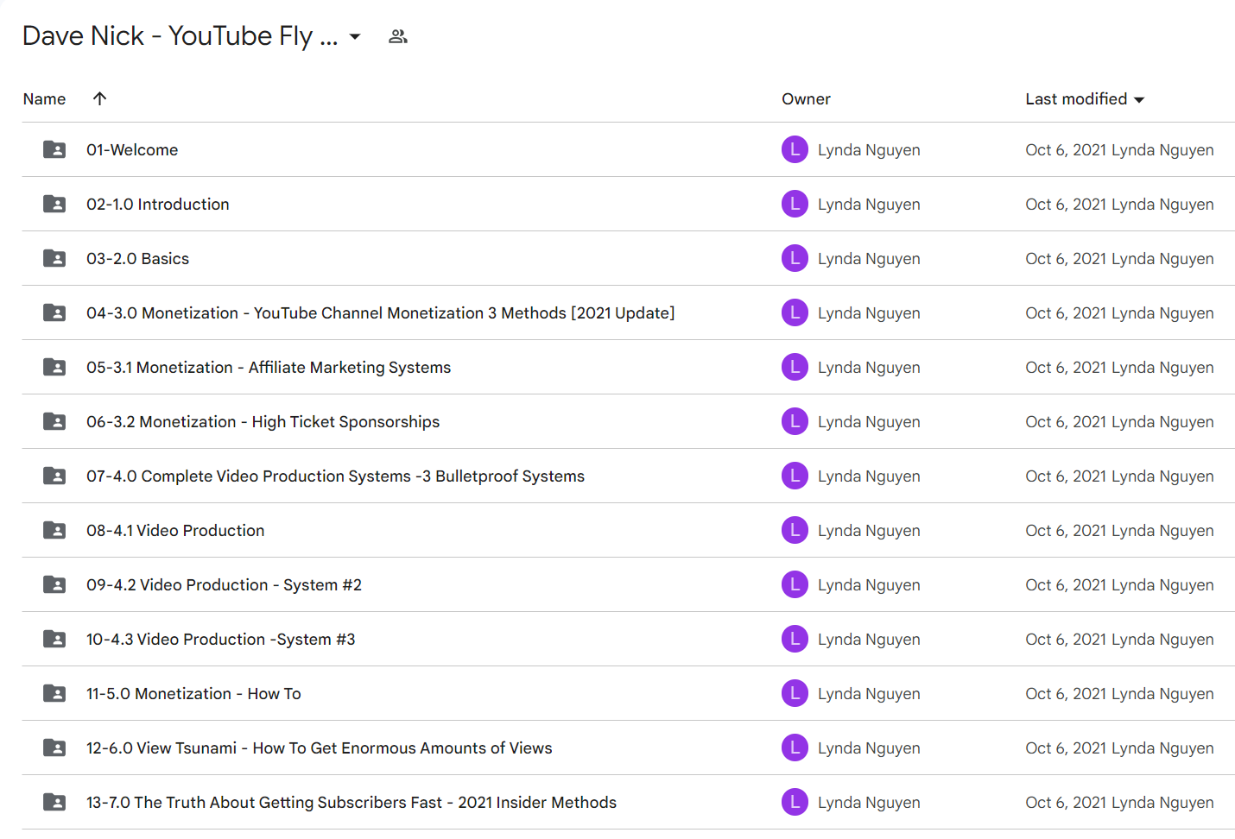Click Lynda Nguyen owner in 13-7.0 row

(869, 803)
